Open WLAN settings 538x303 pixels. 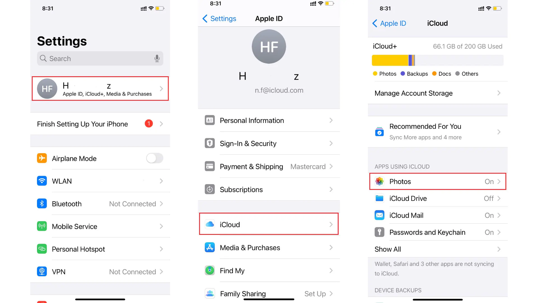pos(100,181)
